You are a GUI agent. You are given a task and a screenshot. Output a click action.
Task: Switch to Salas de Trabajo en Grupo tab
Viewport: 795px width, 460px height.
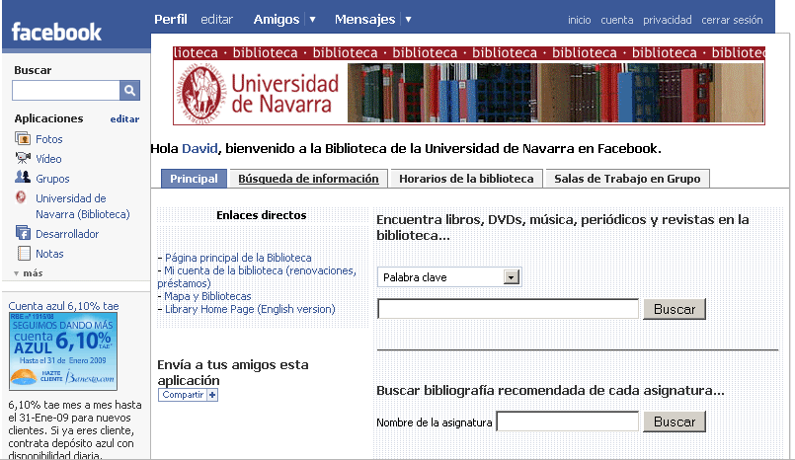(627, 179)
